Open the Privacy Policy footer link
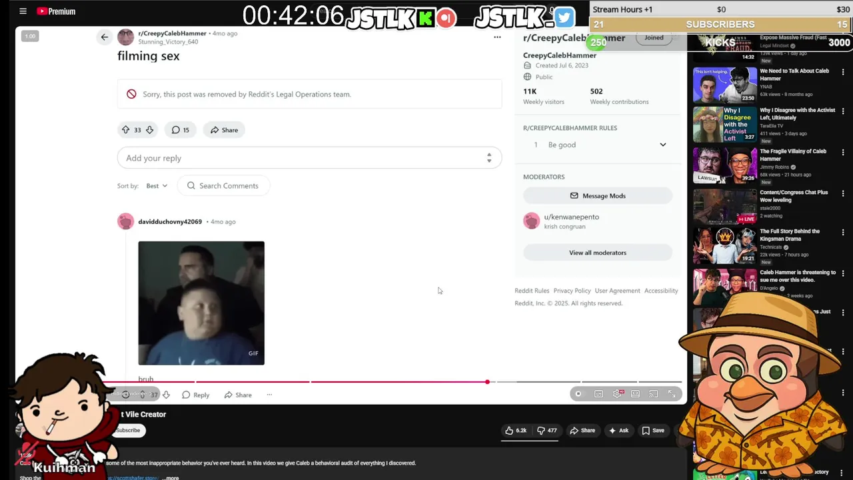 [x=572, y=291]
